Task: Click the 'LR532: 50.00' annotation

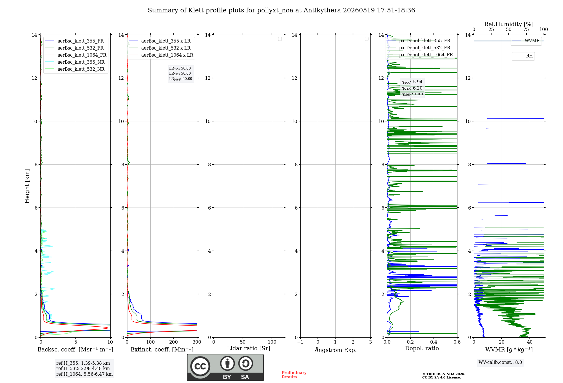Action: coord(180,74)
